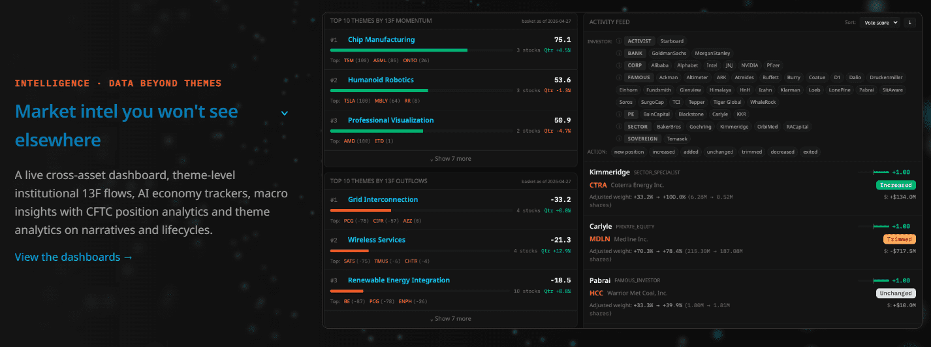This screenshot has height=347, width=931.
Task: Open the Vote score sort dropdown
Action: (879, 22)
